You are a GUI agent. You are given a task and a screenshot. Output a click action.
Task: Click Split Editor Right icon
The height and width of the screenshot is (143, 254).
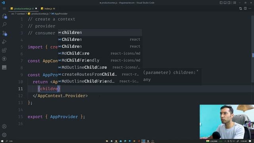(245, 8)
